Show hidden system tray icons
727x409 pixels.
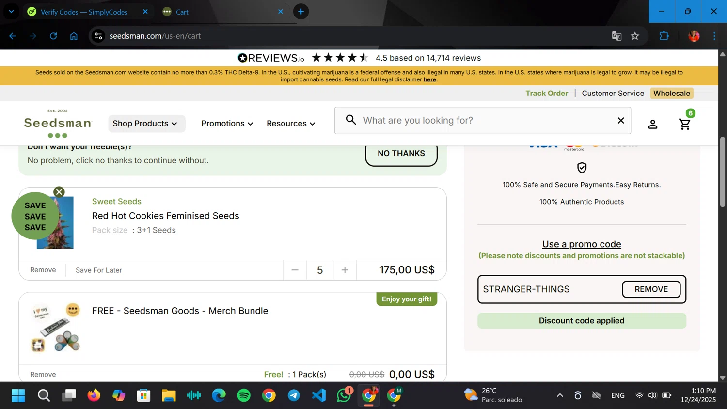point(560,395)
